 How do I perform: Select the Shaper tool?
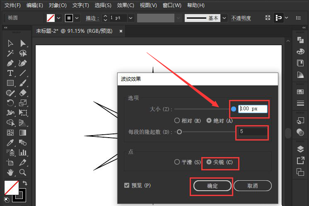(x=10, y=93)
